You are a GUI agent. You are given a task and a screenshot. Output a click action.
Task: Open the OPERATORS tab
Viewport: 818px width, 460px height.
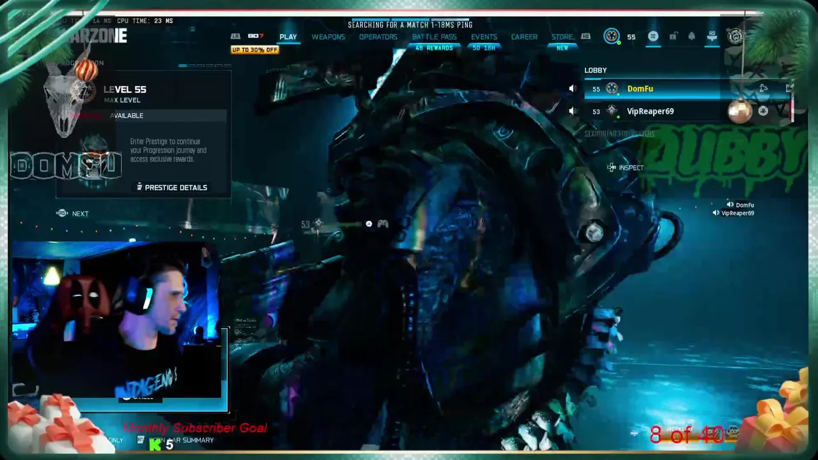point(378,37)
